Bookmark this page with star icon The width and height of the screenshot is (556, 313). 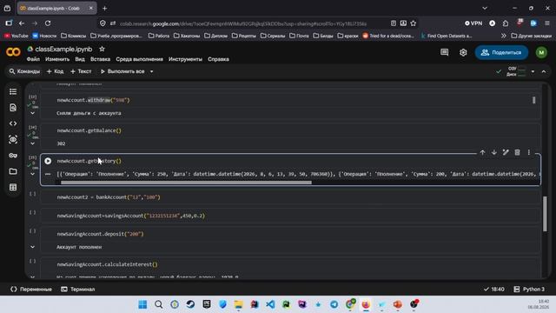click(414, 23)
